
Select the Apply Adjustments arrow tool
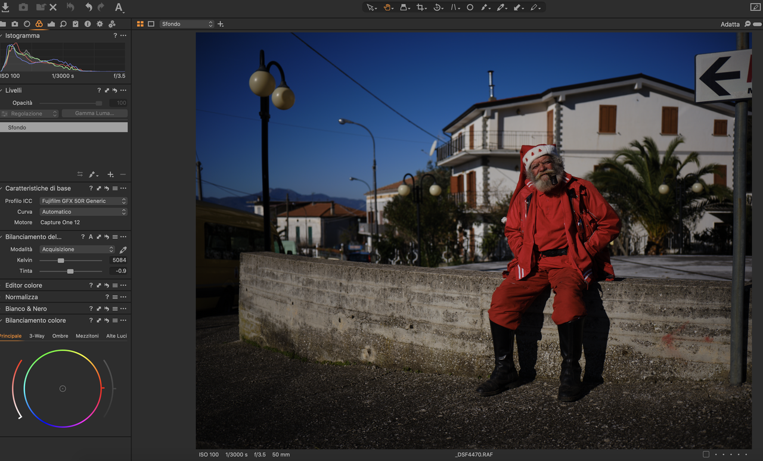tap(518, 7)
